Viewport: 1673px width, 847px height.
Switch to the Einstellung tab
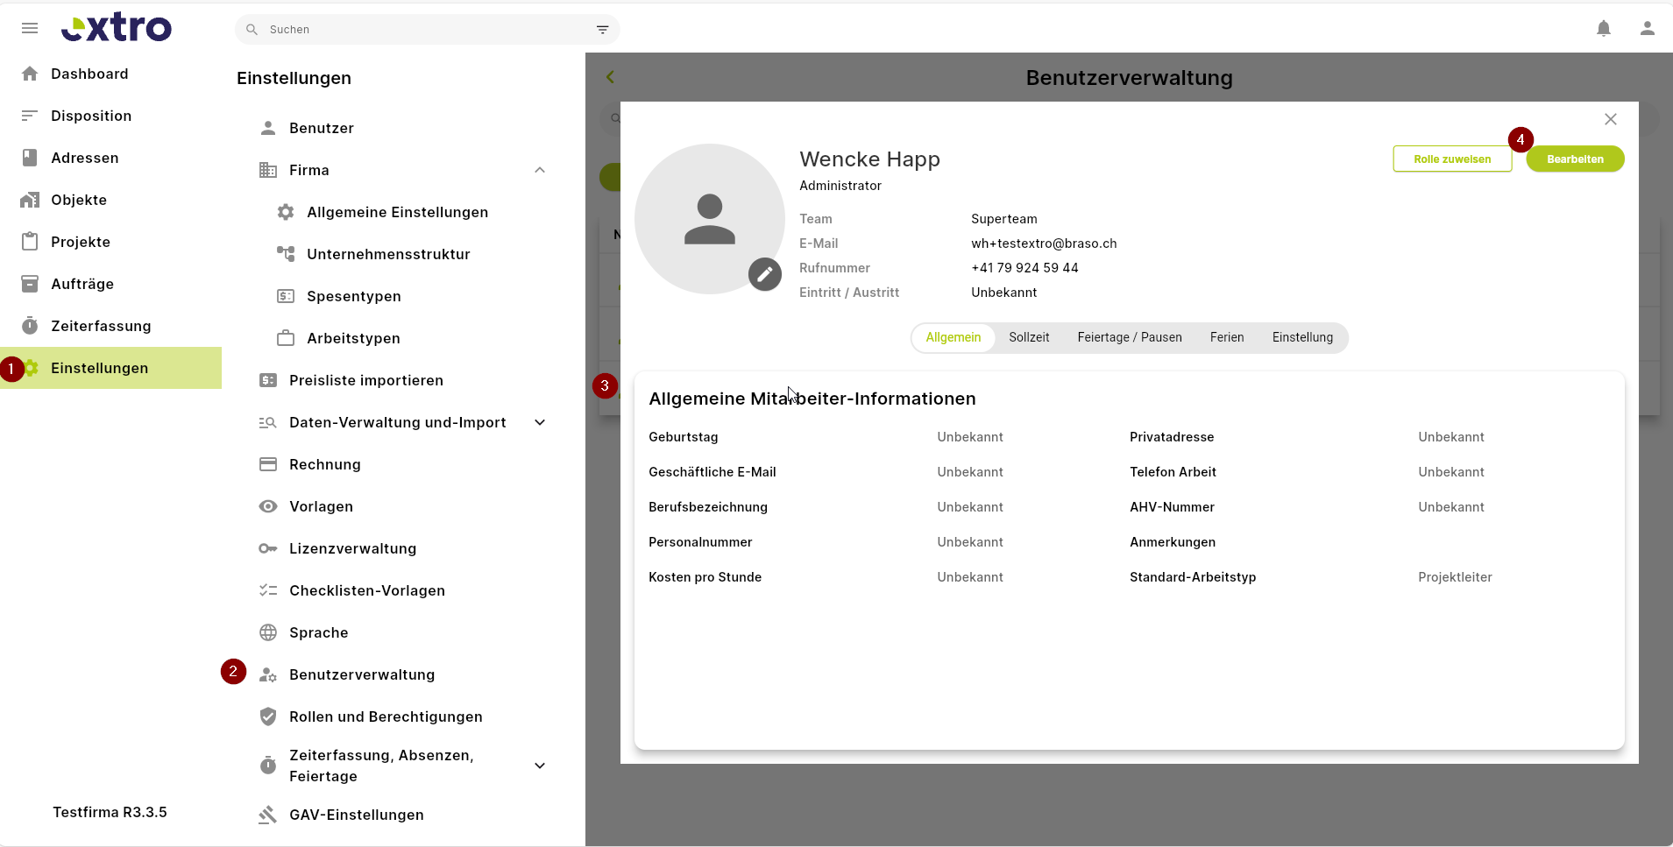[1302, 337]
